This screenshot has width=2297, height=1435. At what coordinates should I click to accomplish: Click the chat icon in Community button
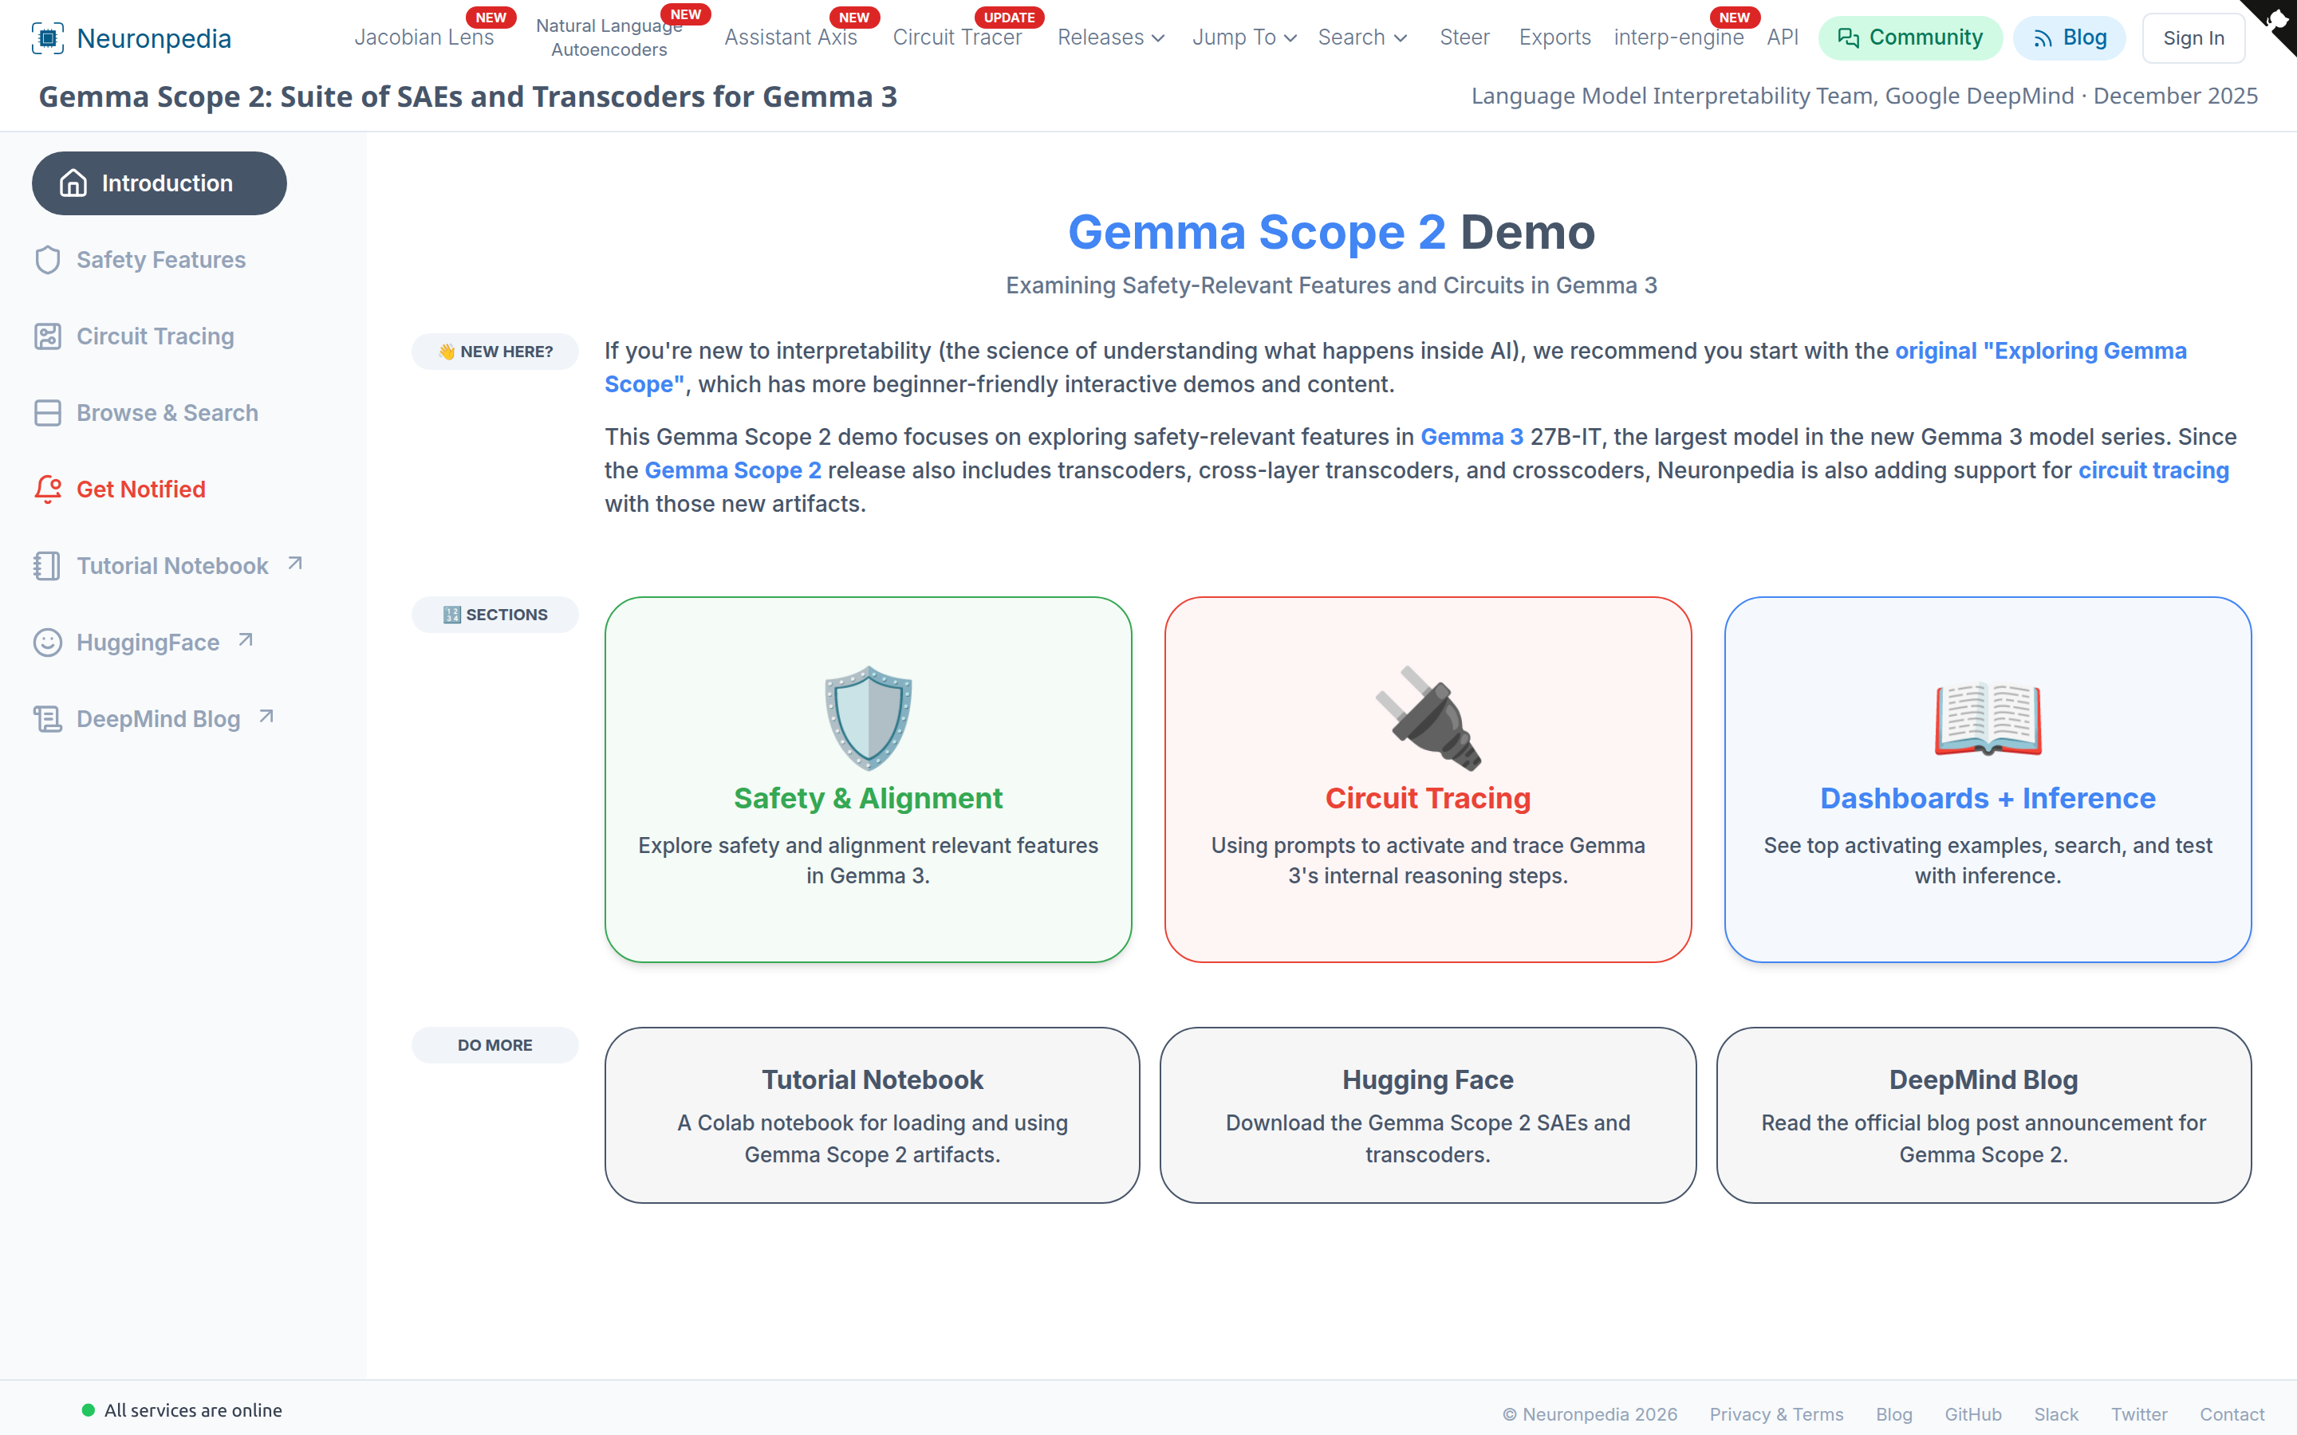1848,38
